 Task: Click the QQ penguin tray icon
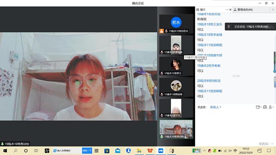coord(209,151)
